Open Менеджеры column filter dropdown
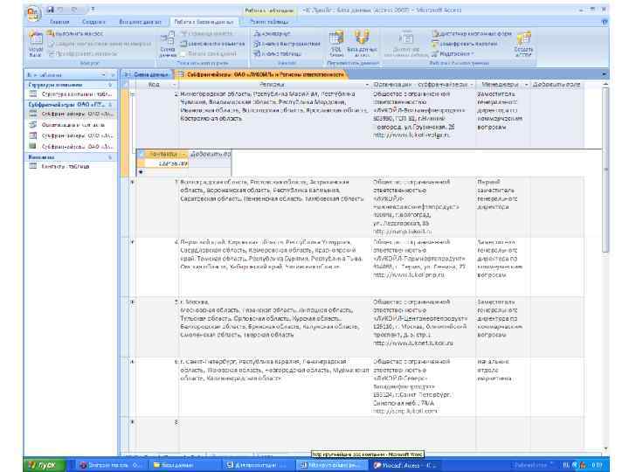This screenshot has width=629, height=472. (526, 85)
